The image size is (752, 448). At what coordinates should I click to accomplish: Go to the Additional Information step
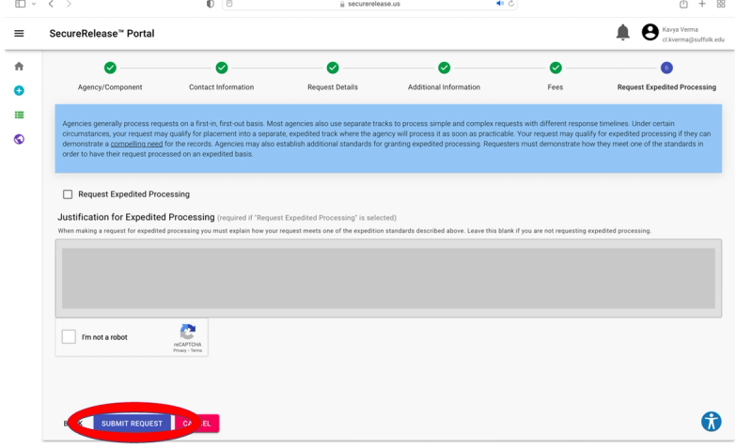[444, 76]
